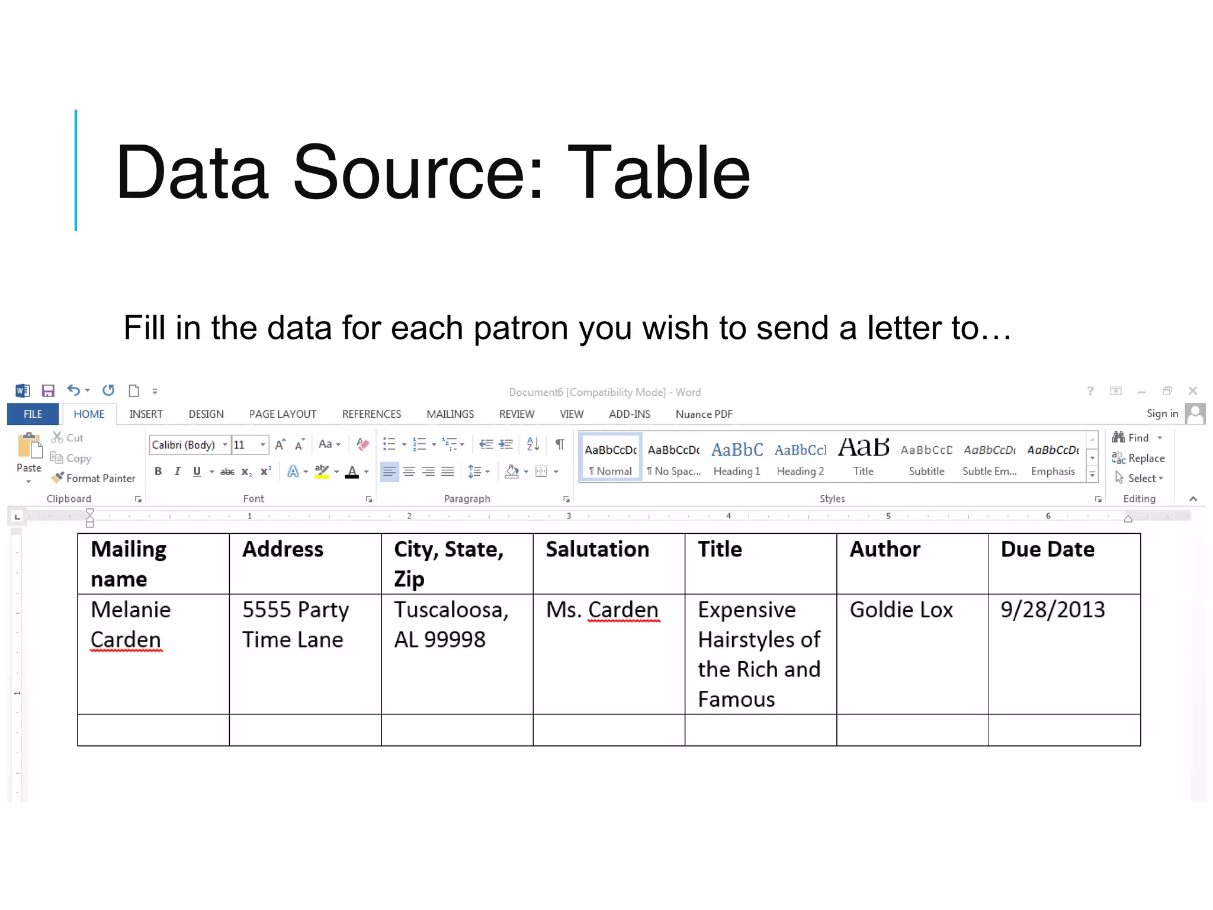Click Superscript button
Screen dimensions: 1213x910
[x=266, y=472]
